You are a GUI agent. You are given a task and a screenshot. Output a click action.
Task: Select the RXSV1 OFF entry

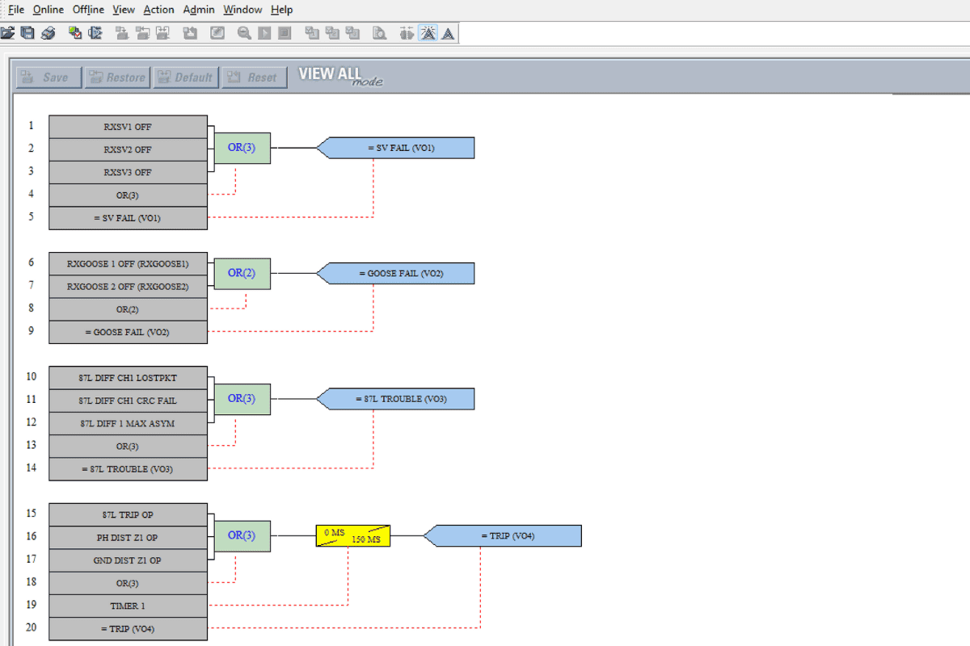point(128,127)
